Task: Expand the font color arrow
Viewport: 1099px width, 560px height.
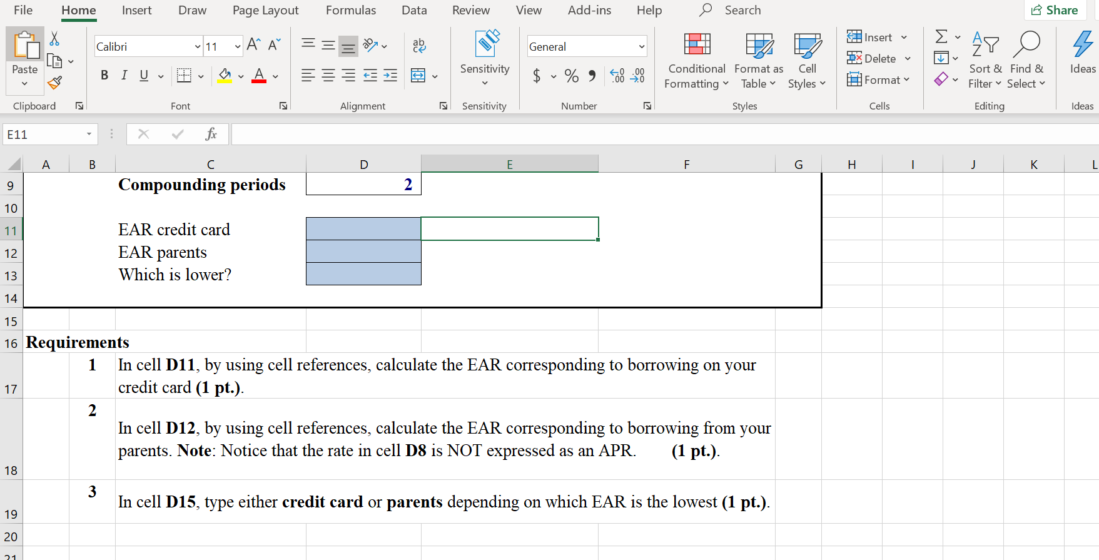Action: (x=275, y=76)
